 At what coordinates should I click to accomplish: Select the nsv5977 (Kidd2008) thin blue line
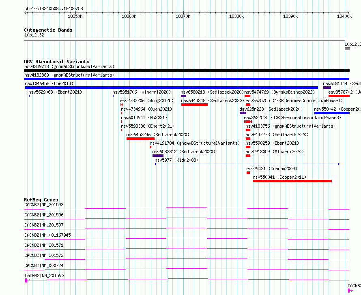click(x=247, y=164)
